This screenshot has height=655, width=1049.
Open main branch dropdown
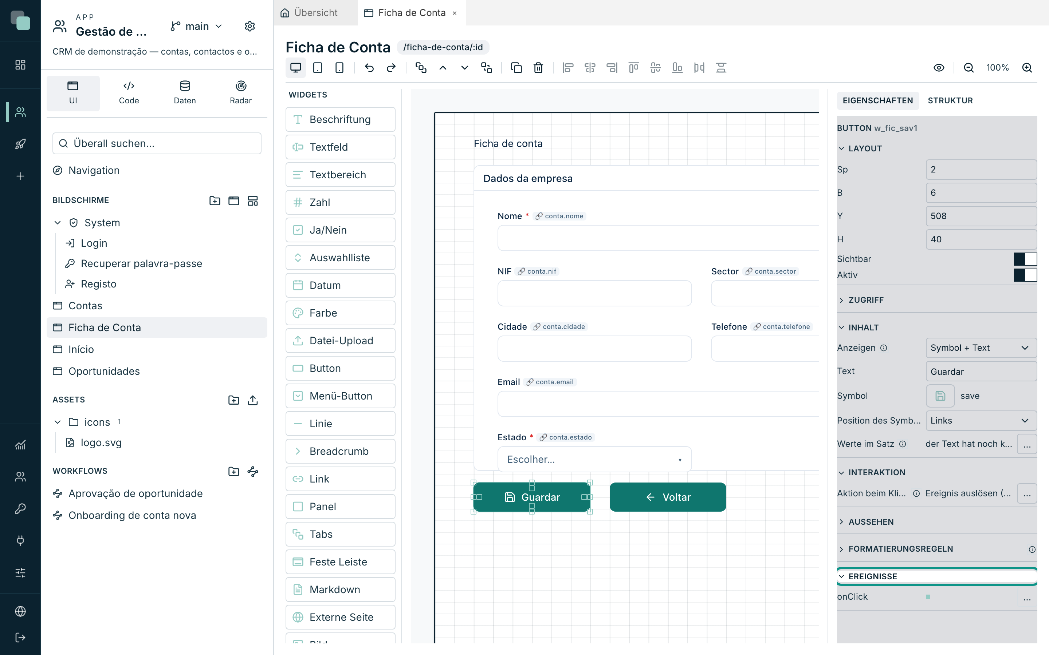click(x=196, y=27)
